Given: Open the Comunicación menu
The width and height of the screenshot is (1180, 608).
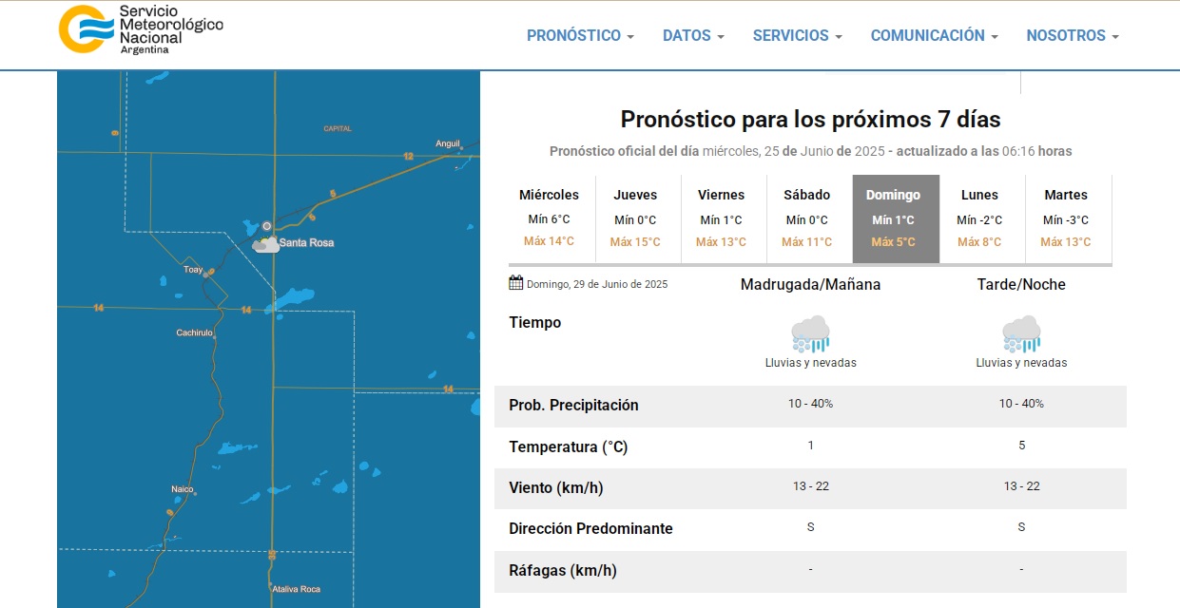Looking at the screenshot, I should (934, 36).
